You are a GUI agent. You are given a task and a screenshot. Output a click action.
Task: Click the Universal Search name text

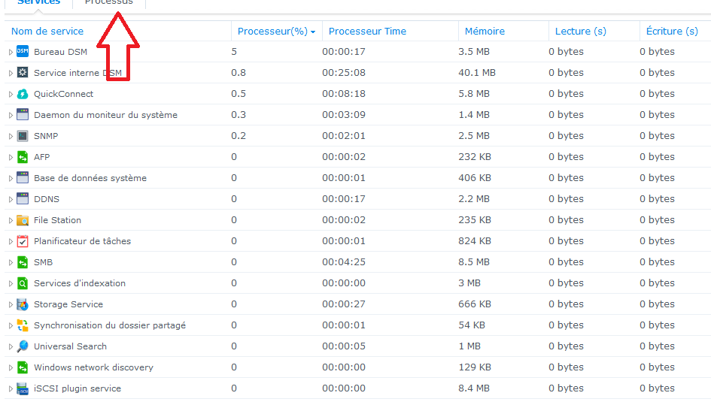(x=70, y=346)
